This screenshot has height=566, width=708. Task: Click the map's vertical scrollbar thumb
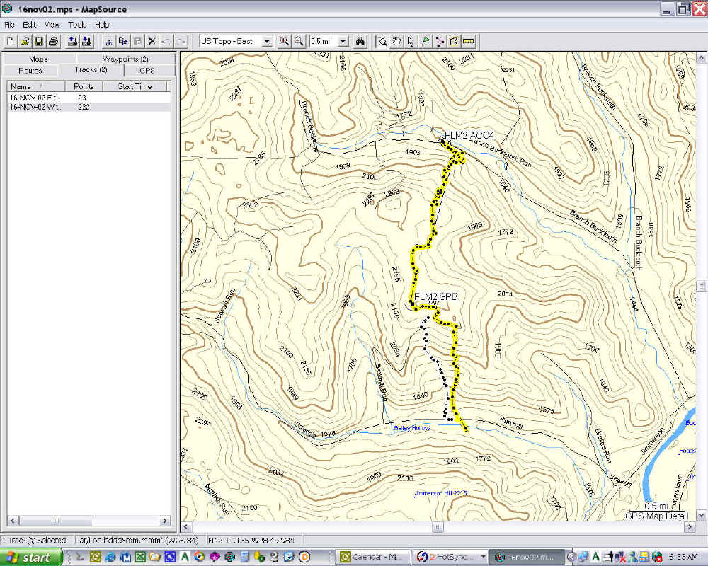tap(701, 286)
